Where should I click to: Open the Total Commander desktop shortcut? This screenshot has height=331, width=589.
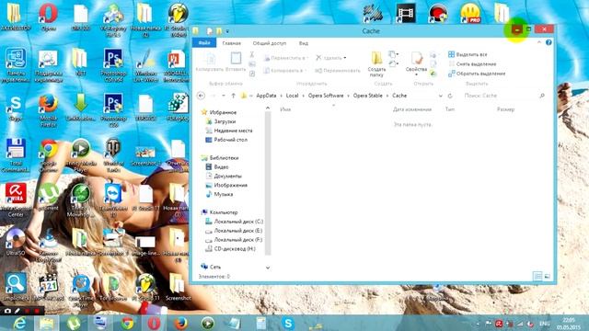(x=16, y=155)
